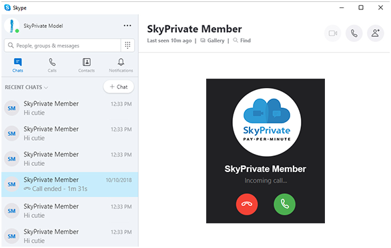
Task: Decline the incoming call with red button
Action: click(247, 204)
